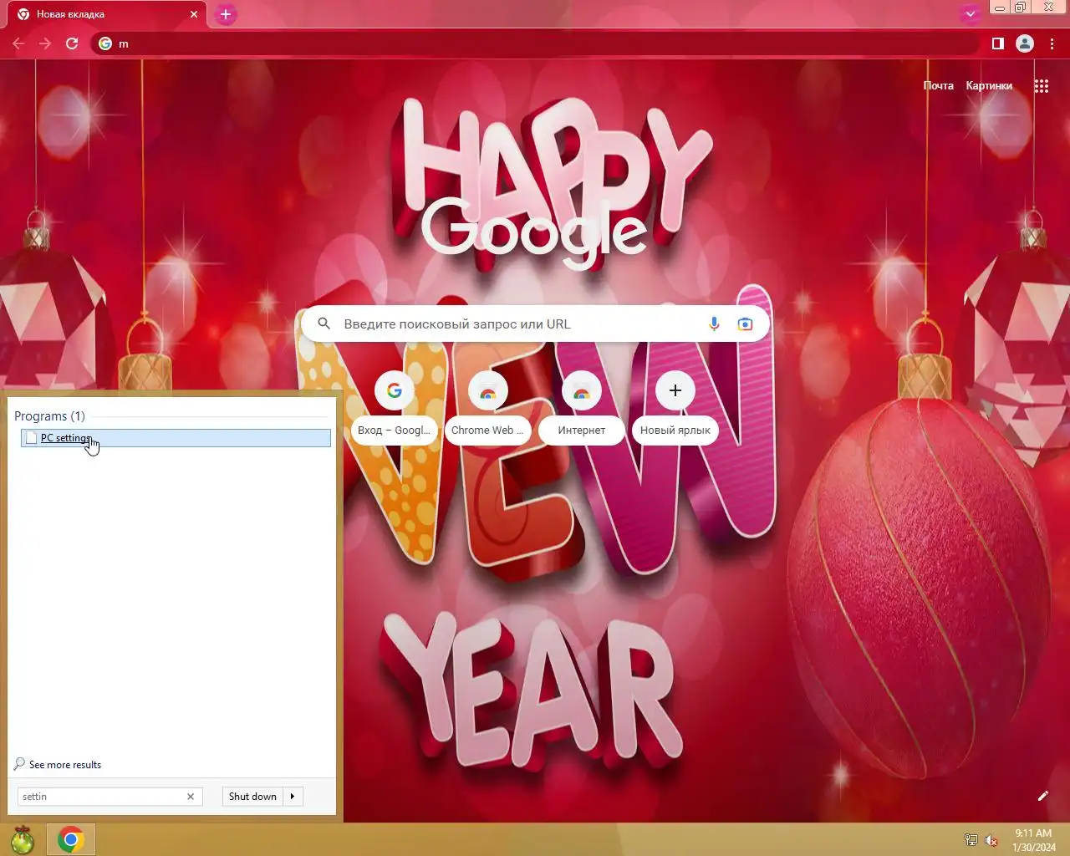The image size is (1070, 856).
Task: Close the Новая вкладка tab
Action: 193,14
